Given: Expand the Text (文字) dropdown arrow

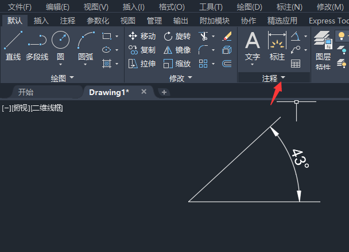Looking at the screenshot, I should (252, 65).
